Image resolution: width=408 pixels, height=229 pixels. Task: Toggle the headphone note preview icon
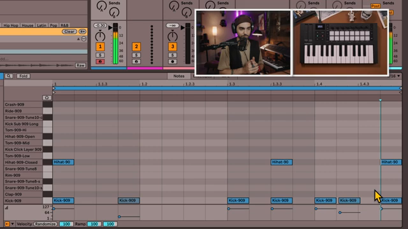47,97
